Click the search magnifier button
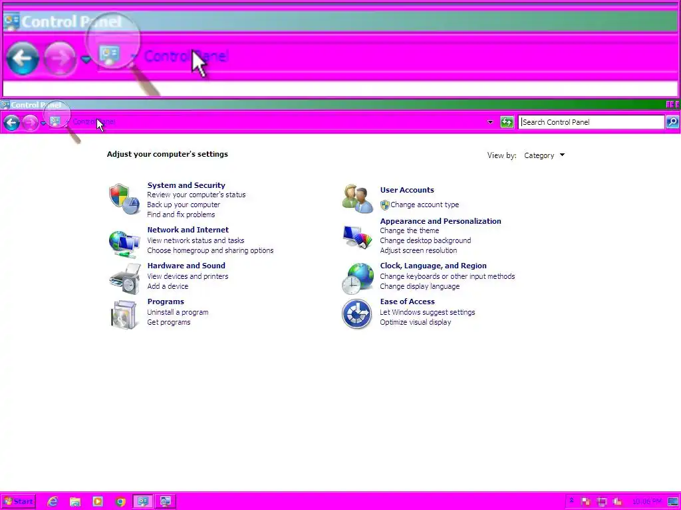This screenshot has height=510, width=681. [x=672, y=122]
